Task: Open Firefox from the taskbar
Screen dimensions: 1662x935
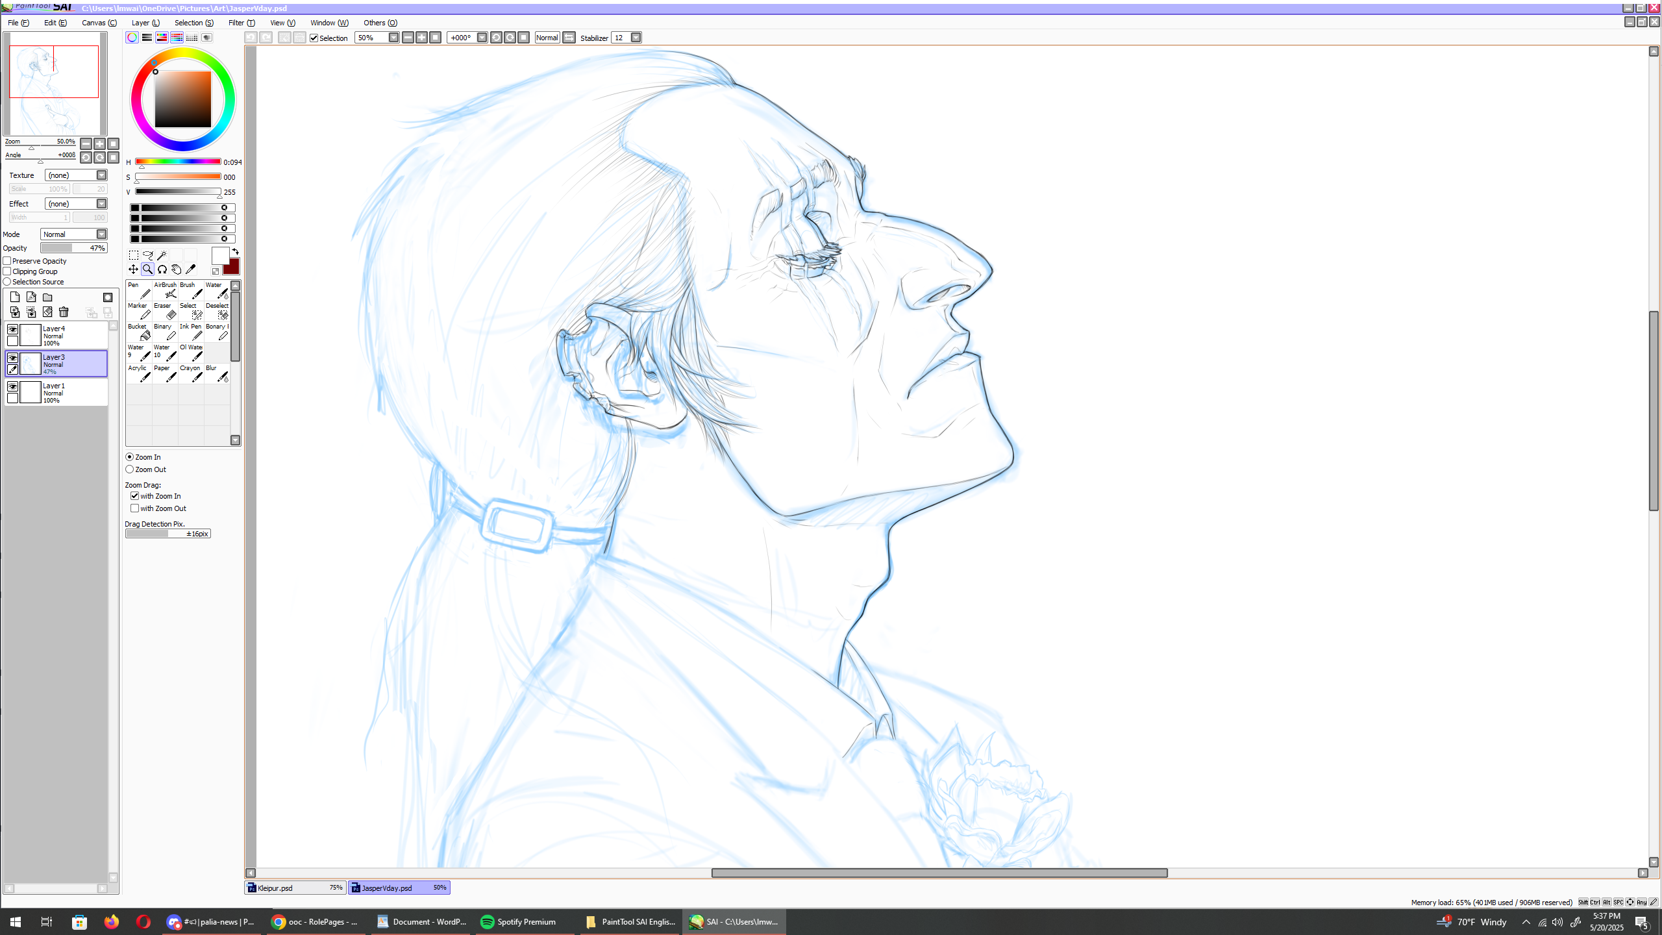Action: click(x=112, y=922)
